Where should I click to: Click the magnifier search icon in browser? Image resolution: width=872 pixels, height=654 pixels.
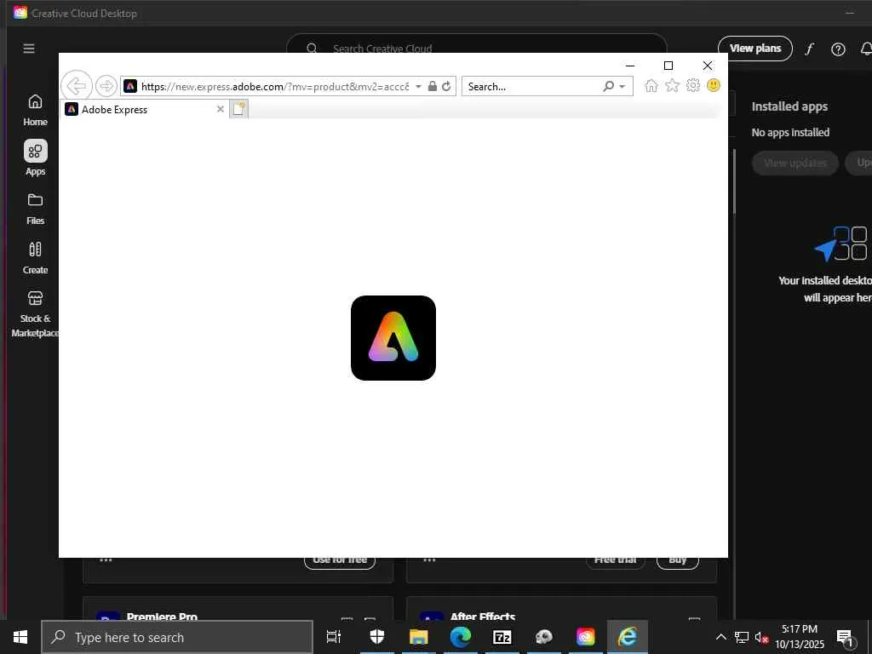tap(608, 86)
